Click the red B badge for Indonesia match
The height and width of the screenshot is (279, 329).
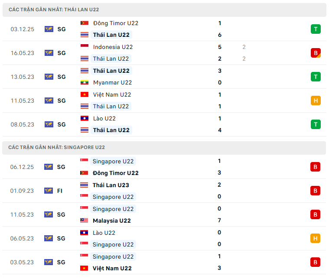pyautogui.click(x=316, y=53)
